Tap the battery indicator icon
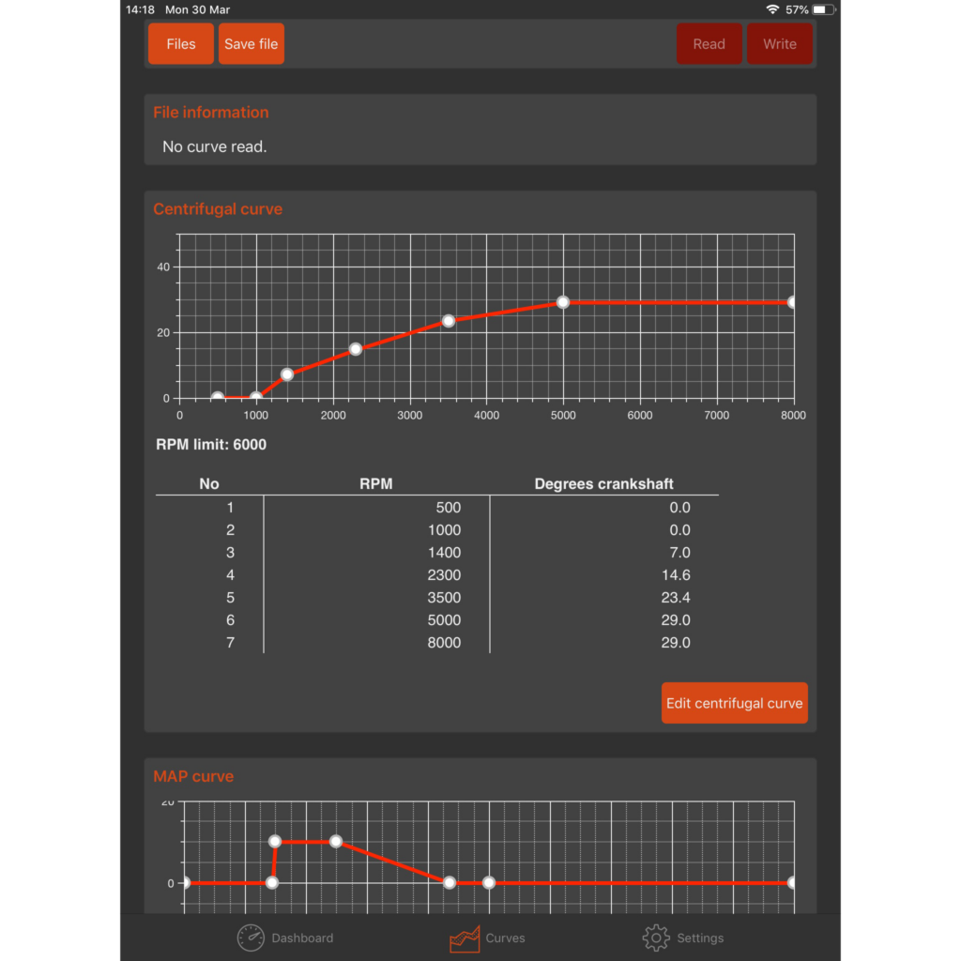Viewport: 961px width, 961px height. point(823,9)
